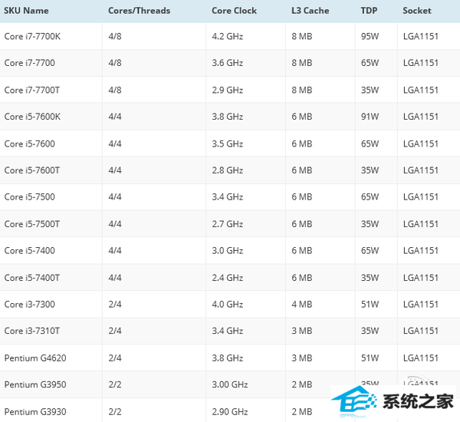Select the Core i5-7400 name cell
Screen dimensions: 460x422
tap(29, 250)
